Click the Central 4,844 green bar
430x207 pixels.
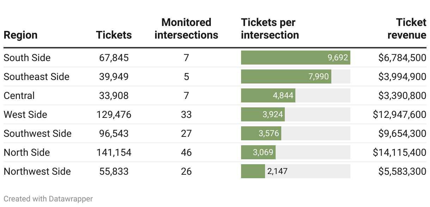click(x=268, y=95)
